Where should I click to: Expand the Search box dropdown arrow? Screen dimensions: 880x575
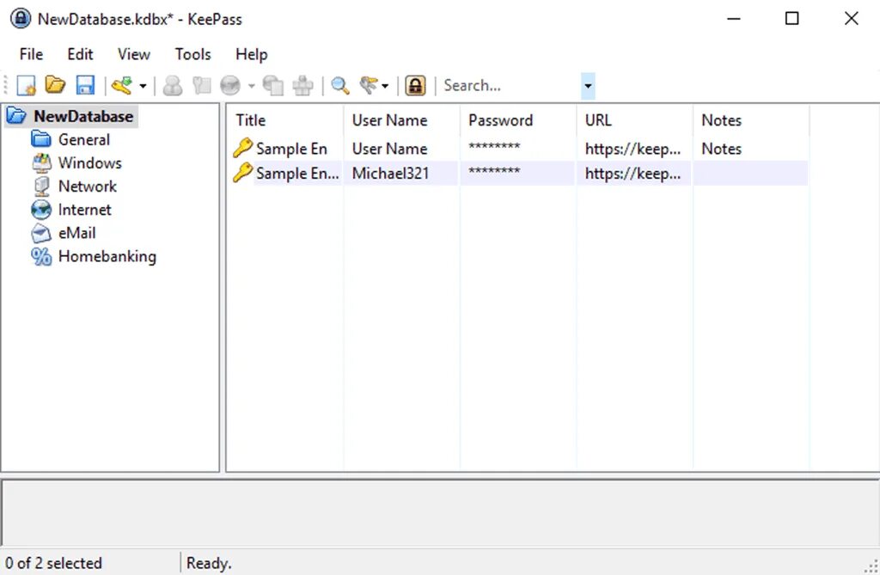[588, 86]
